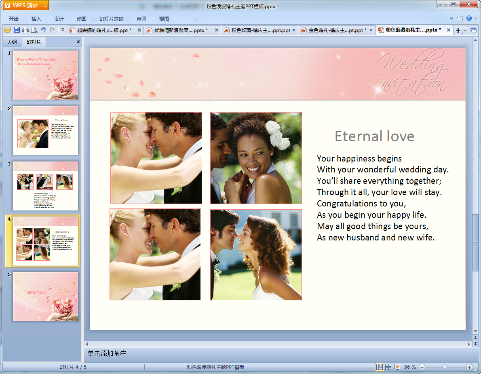Expand the WPS 演示 application menu arrow
This screenshot has height=374, width=481.
click(45, 6)
